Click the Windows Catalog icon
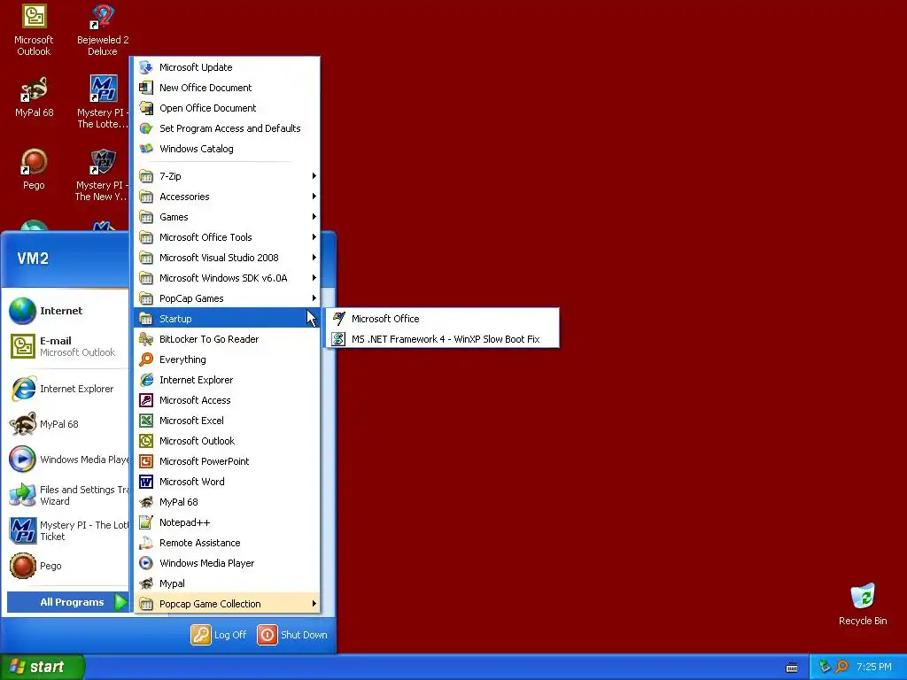 [146, 149]
